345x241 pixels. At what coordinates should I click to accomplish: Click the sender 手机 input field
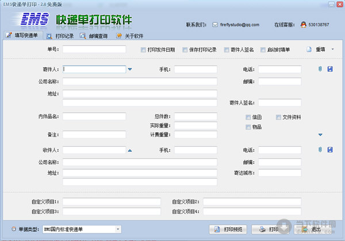point(195,70)
